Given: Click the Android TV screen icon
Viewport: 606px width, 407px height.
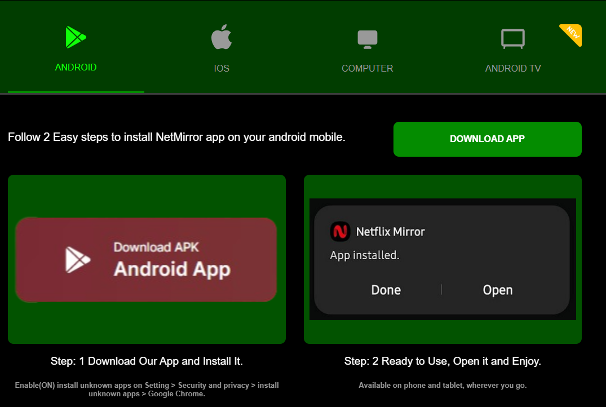Looking at the screenshot, I should 513,39.
